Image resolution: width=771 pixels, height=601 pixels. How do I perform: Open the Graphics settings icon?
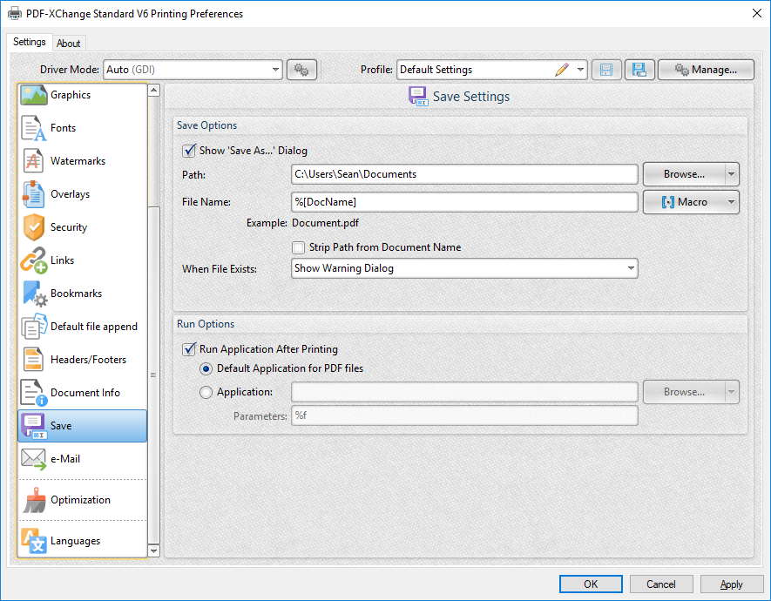click(33, 95)
